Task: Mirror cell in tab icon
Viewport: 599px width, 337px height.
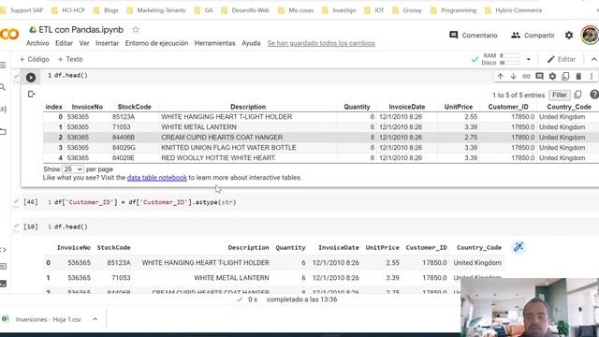Action: [x=565, y=77]
